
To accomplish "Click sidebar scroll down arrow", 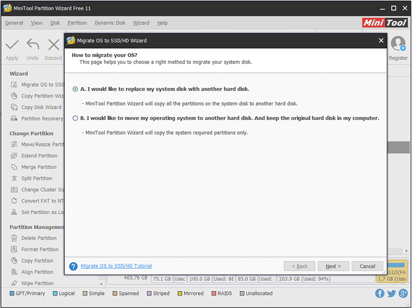I will point(101,284).
